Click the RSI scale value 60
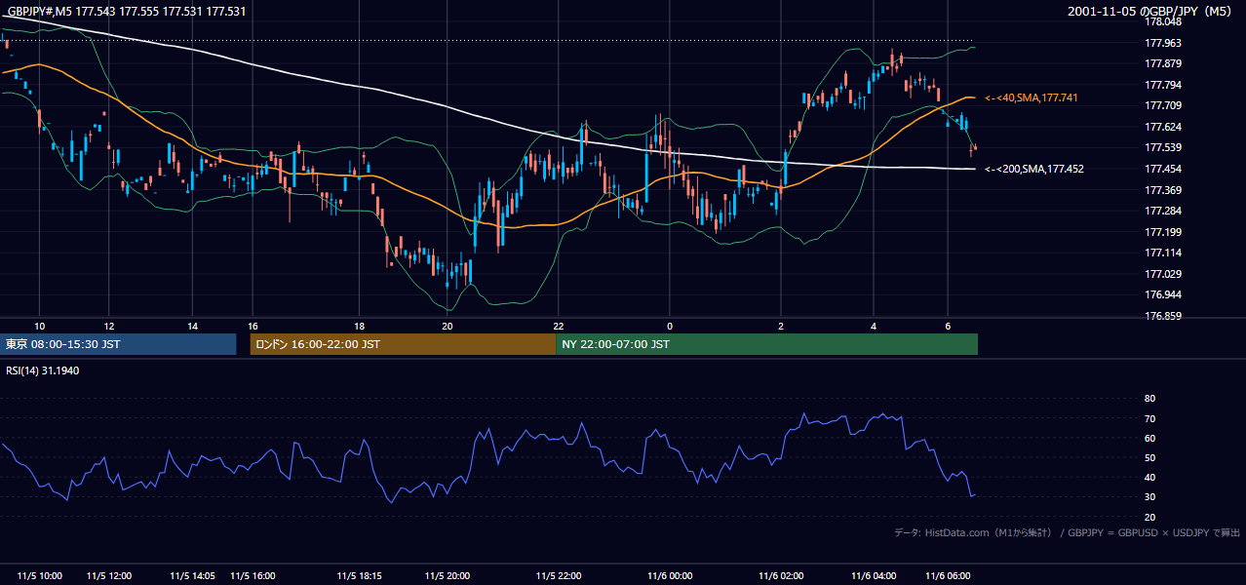 click(1149, 439)
